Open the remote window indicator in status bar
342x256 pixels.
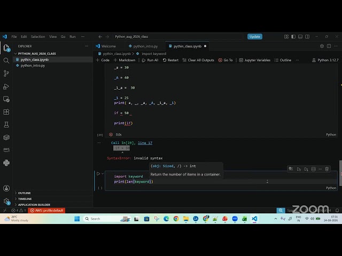pos(5,210)
